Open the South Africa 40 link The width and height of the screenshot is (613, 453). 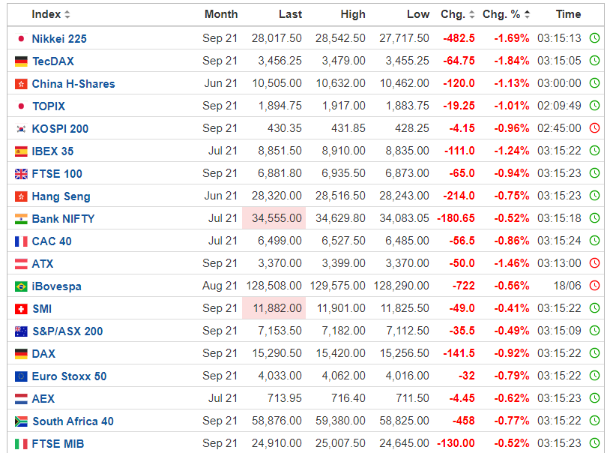[73, 421]
